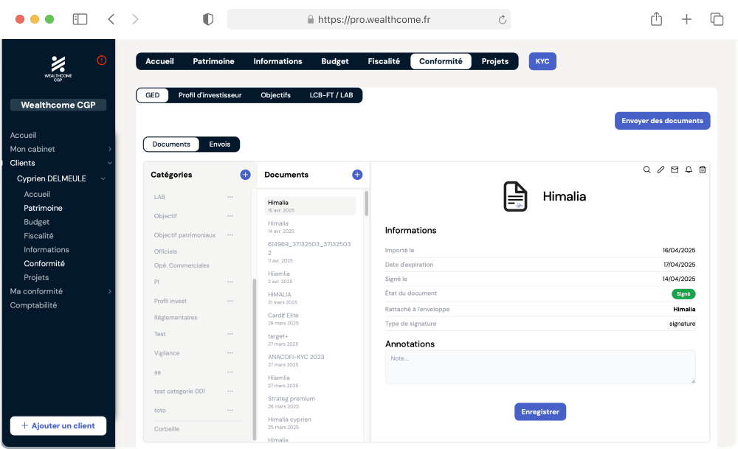Toggle the browser sidebar icon

coord(80,19)
